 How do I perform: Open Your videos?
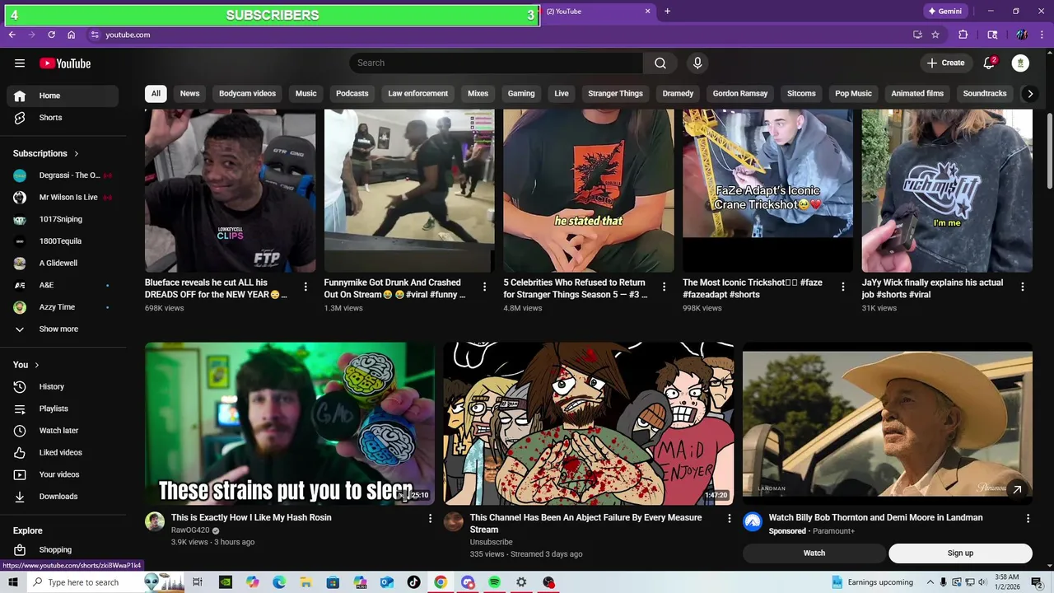click(63, 474)
